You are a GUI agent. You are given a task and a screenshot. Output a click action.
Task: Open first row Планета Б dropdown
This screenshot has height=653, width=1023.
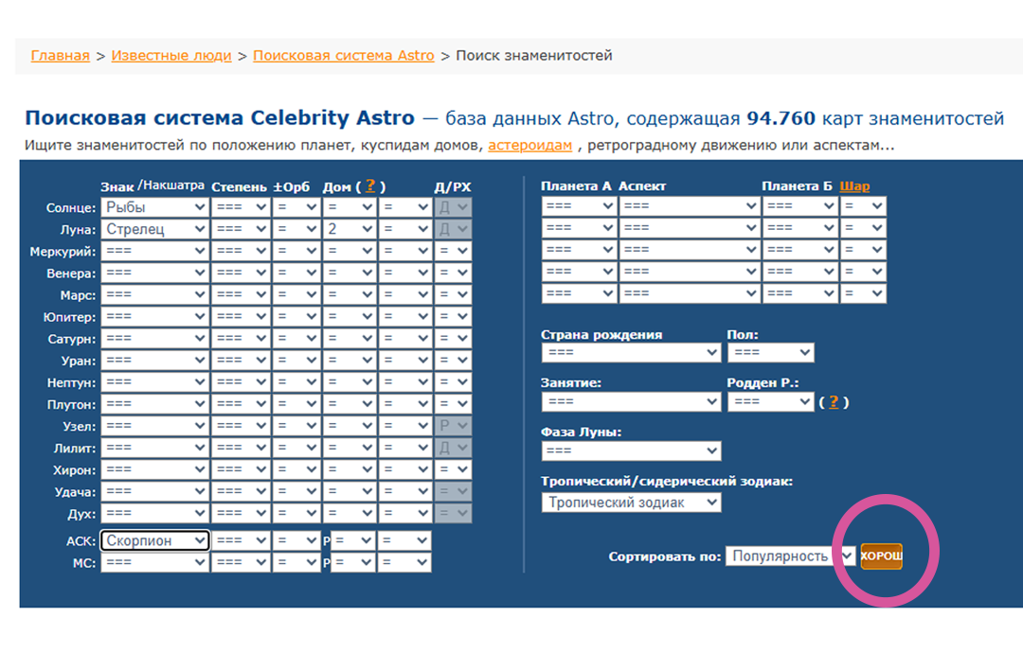[x=799, y=206]
